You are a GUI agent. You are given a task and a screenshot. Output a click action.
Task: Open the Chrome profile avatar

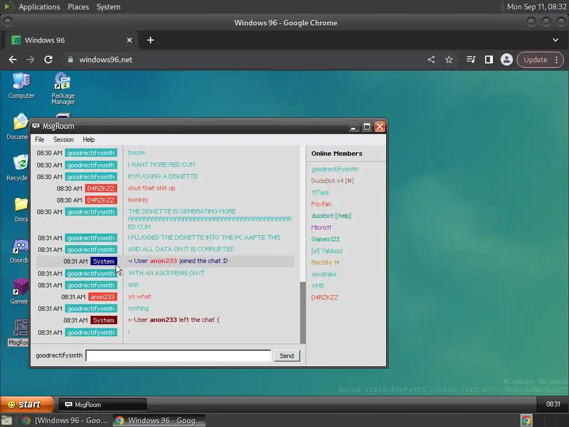pyautogui.click(x=507, y=59)
